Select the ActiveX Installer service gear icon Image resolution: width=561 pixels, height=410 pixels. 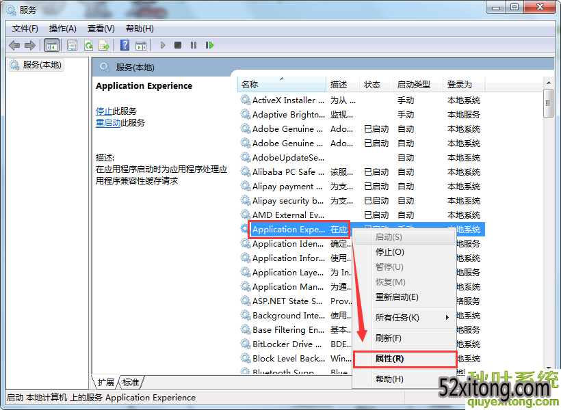246,100
